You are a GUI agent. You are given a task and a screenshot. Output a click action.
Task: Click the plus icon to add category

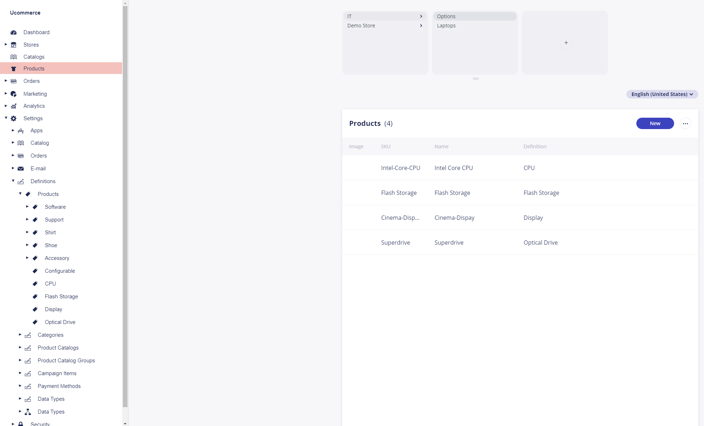click(566, 43)
